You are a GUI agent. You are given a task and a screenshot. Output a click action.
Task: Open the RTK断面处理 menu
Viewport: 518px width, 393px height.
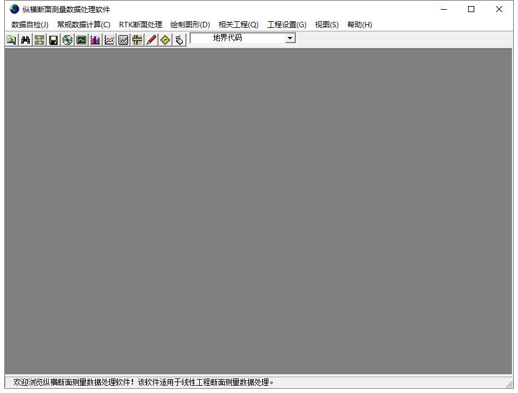140,25
